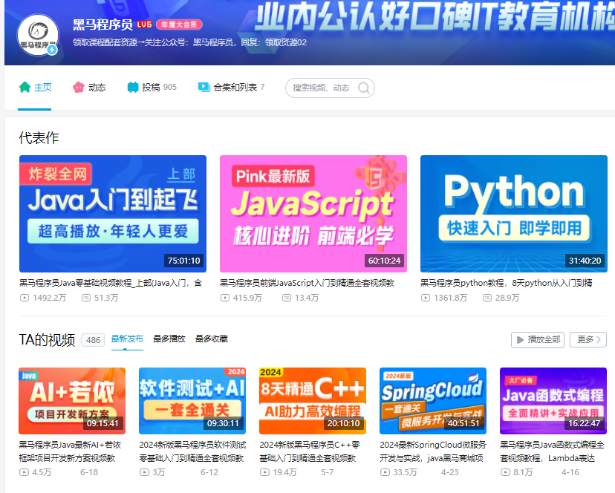Open the Python 快速入门 video thumbnail

[x=513, y=214]
